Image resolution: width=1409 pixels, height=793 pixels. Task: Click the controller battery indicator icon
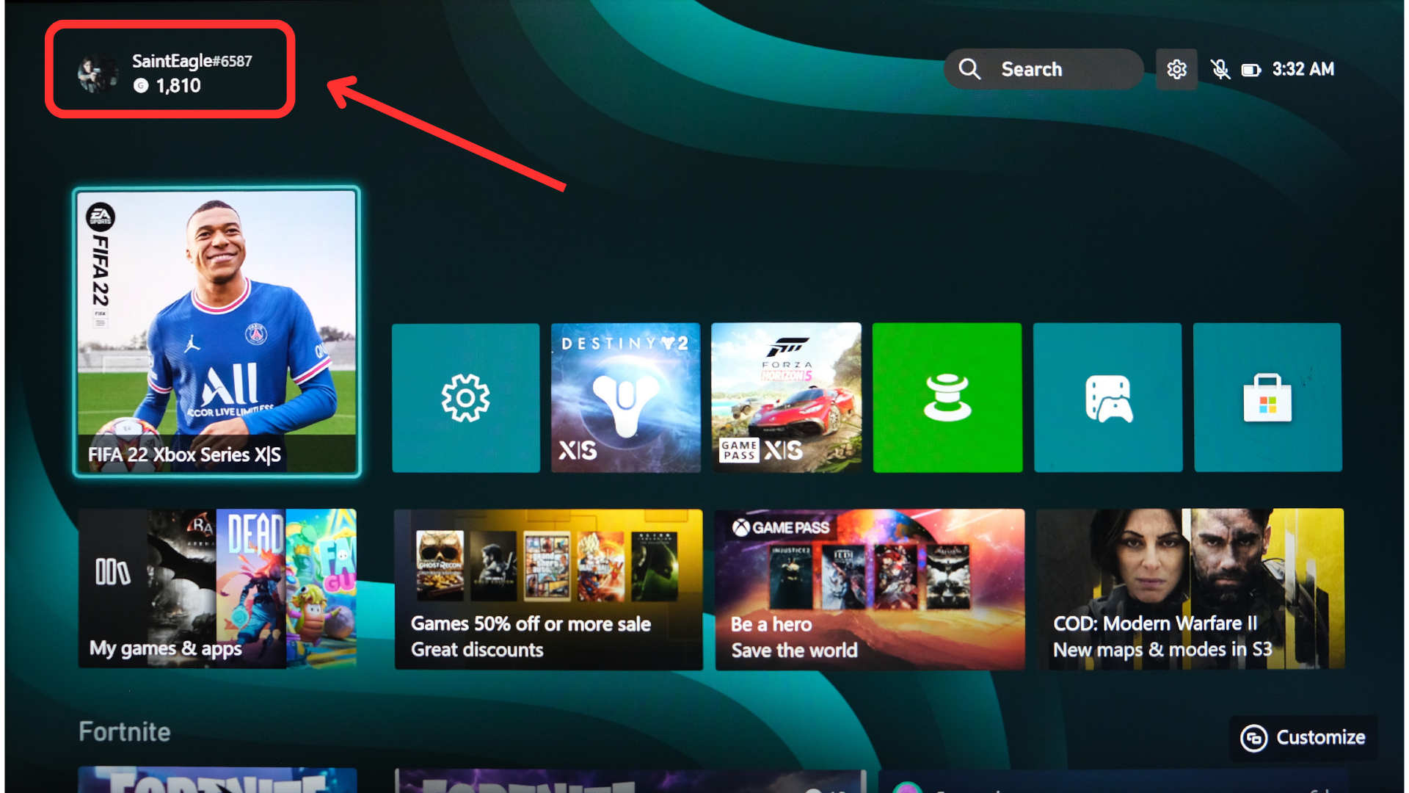pos(1250,70)
